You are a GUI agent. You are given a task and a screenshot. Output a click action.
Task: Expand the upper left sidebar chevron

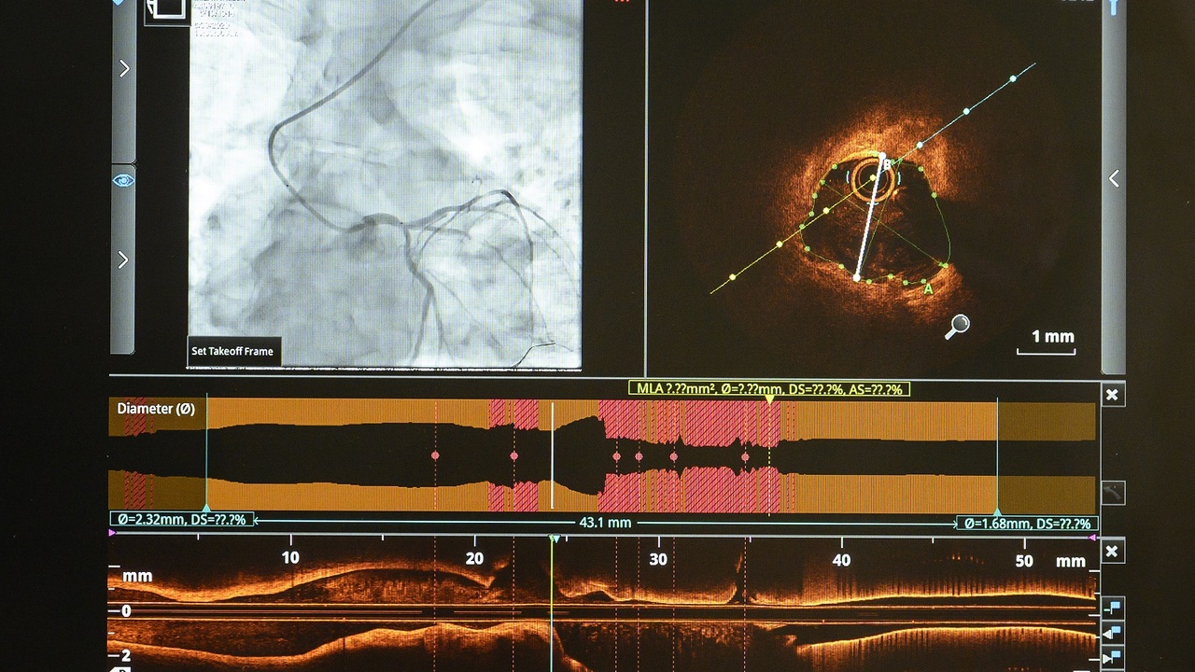click(123, 69)
